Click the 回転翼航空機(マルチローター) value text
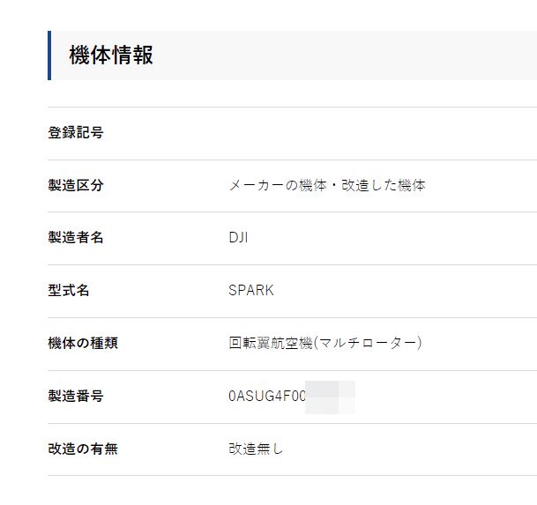This screenshot has height=505, width=537. tap(324, 343)
